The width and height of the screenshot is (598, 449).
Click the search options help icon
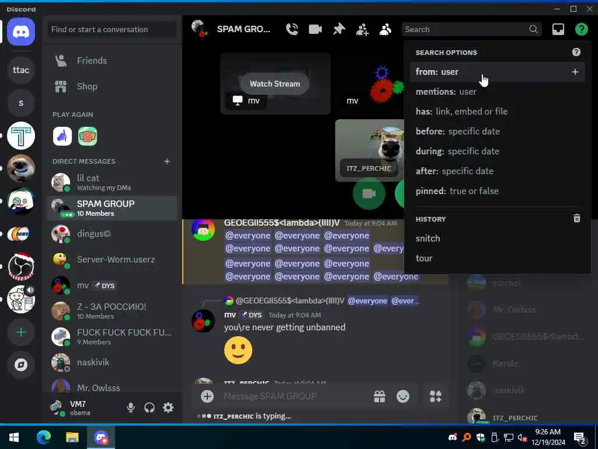click(576, 52)
